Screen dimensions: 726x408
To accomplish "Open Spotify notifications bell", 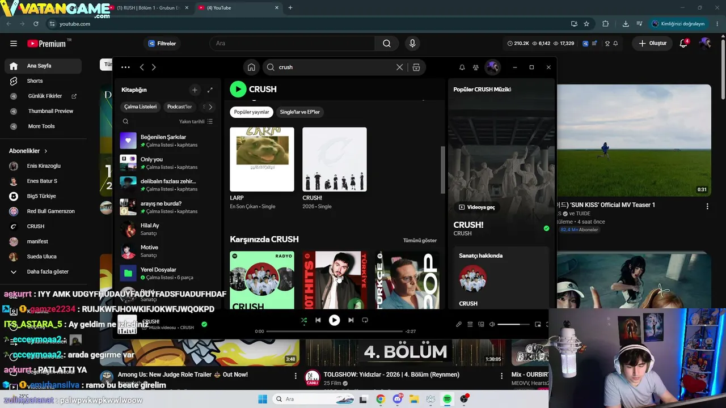I will pos(462,67).
